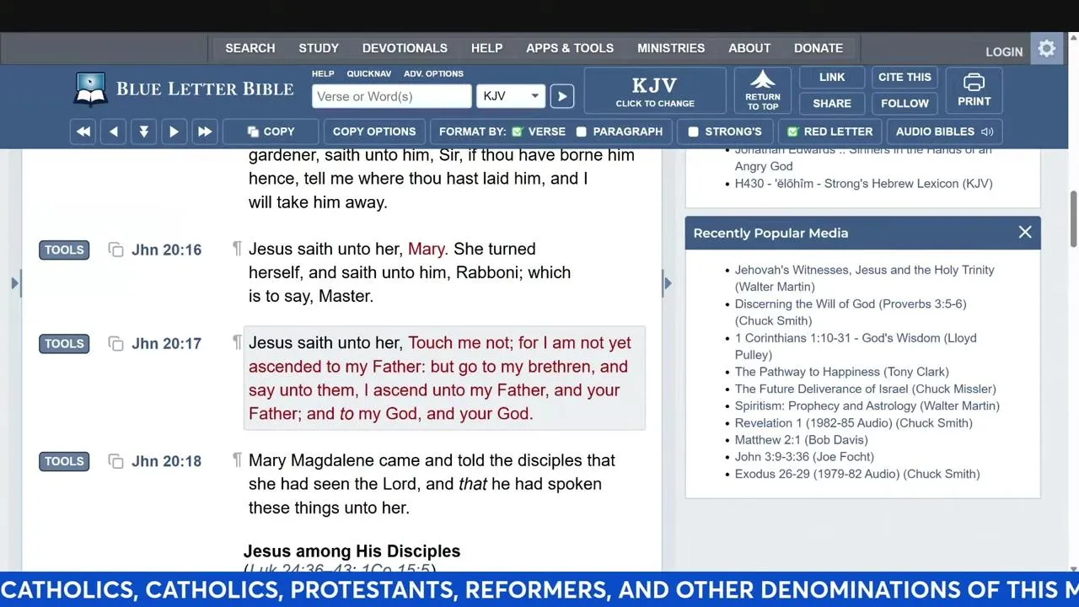Open Tools for Jhn 20:18
Image resolution: width=1079 pixels, height=607 pixels.
[x=64, y=461]
